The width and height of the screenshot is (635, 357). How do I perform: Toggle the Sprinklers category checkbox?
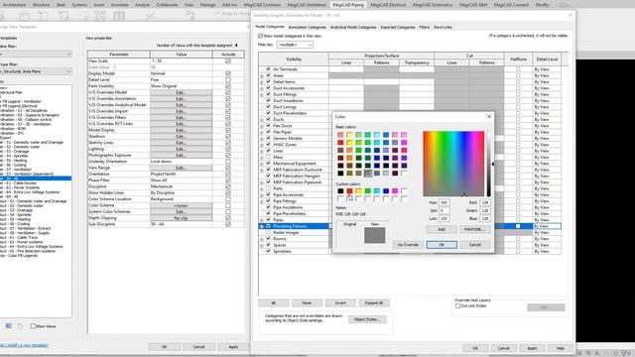(x=268, y=251)
